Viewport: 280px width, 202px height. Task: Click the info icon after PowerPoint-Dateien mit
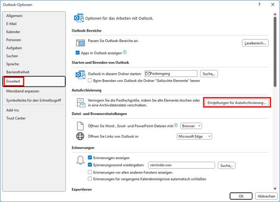pos(176,125)
